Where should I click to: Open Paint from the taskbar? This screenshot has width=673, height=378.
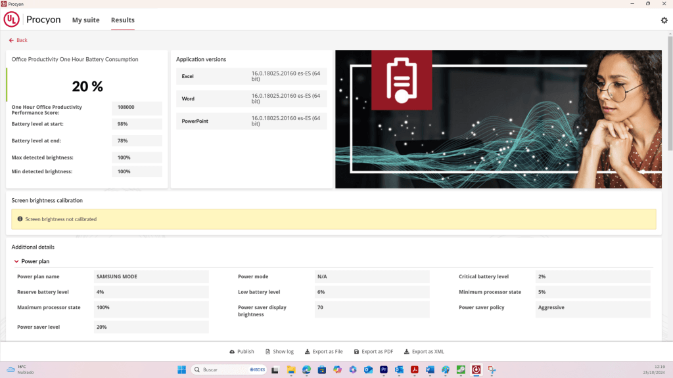446,369
